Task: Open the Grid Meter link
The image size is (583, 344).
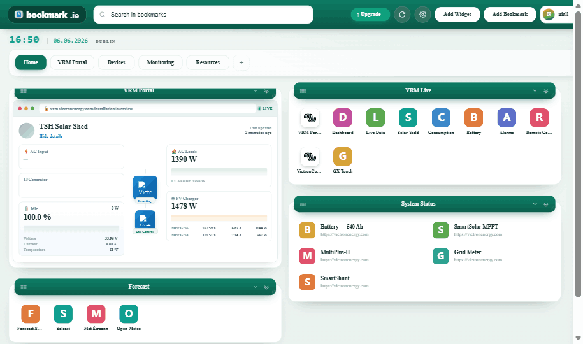Action: [468, 252]
